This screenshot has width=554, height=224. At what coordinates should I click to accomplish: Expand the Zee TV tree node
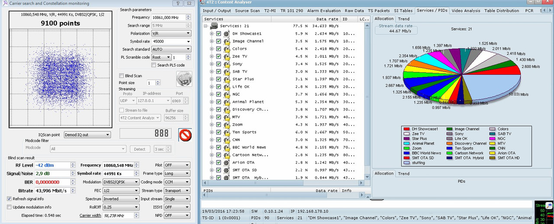pos(212,56)
